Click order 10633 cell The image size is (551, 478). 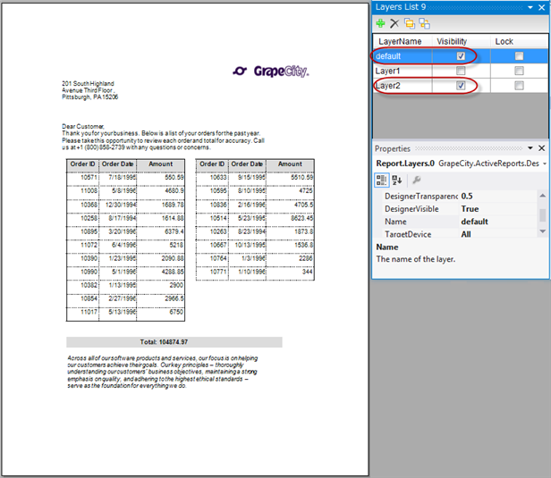pyautogui.click(x=212, y=177)
